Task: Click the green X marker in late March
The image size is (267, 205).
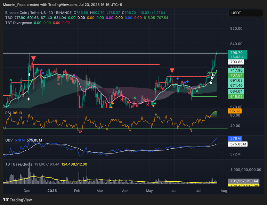Action: [117, 88]
